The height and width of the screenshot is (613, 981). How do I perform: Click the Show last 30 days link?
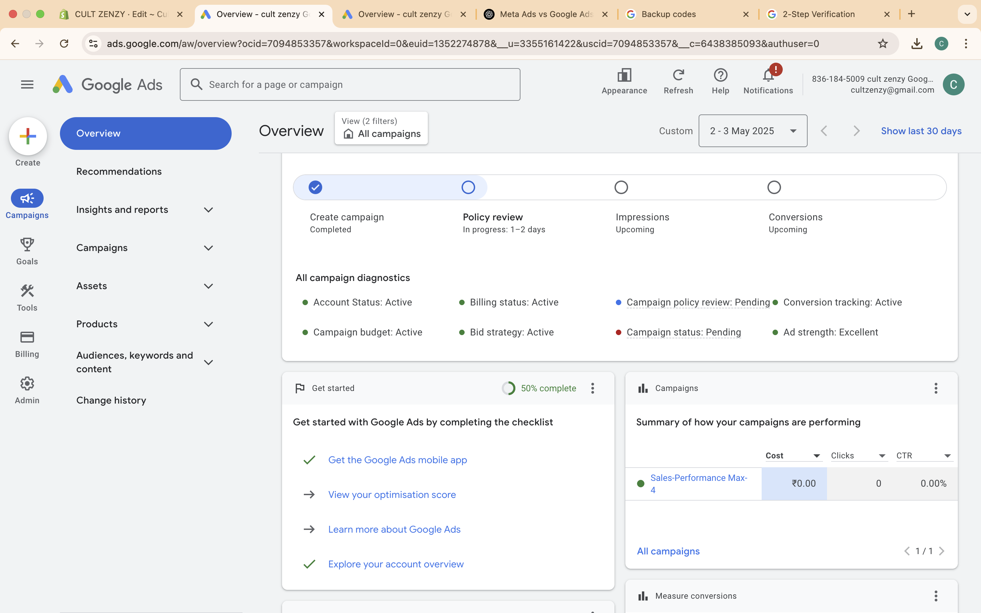(x=921, y=130)
